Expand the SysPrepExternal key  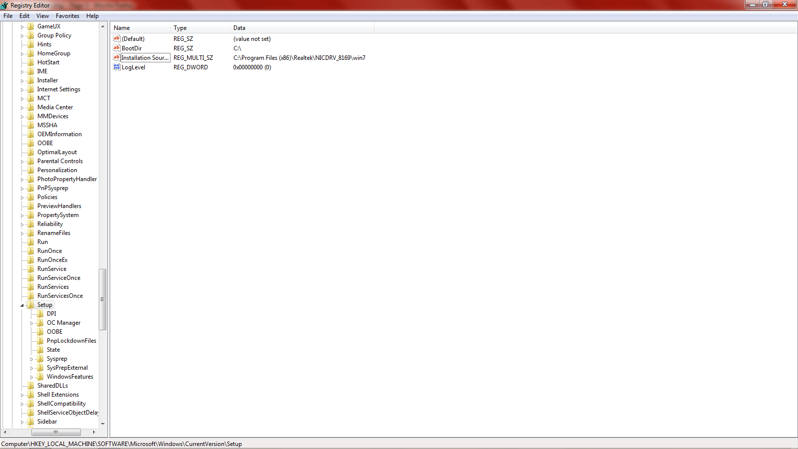point(31,368)
